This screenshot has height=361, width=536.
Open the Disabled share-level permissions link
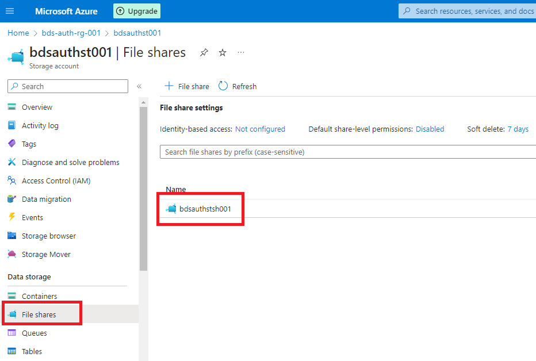[430, 129]
